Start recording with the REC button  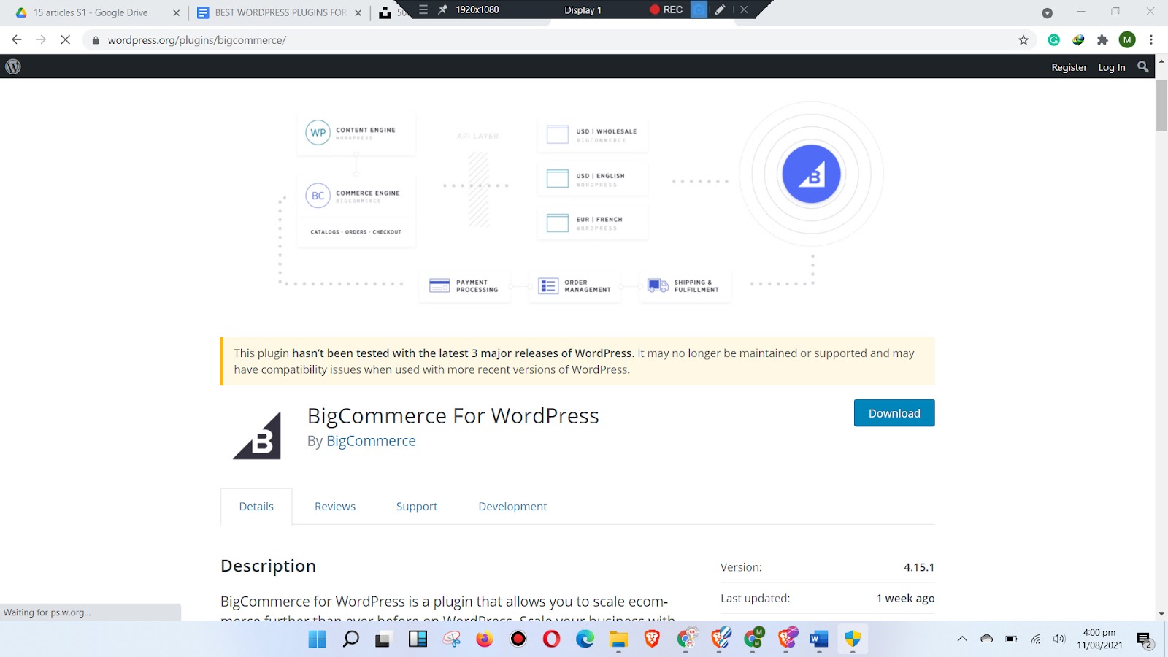666,9
